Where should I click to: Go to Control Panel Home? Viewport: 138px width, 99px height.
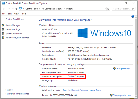(15, 19)
